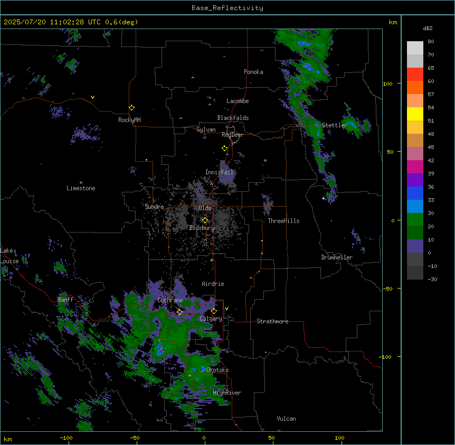The width and height of the screenshot is (455, 445).
Task: Click the Sylvan label
Action: [x=206, y=129]
